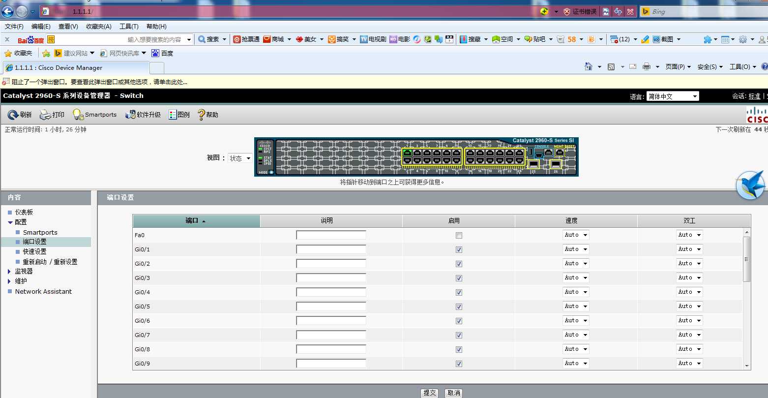Image resolution: width=768 pixels, height=398 pixels.
Task: Click the compatibility view icon
Action: coord(606,11)
